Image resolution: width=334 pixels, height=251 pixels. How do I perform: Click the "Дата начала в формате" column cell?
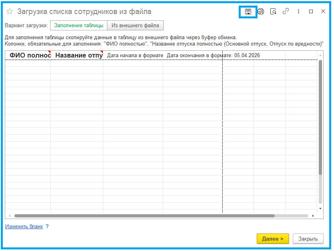(x=135, y=55)
